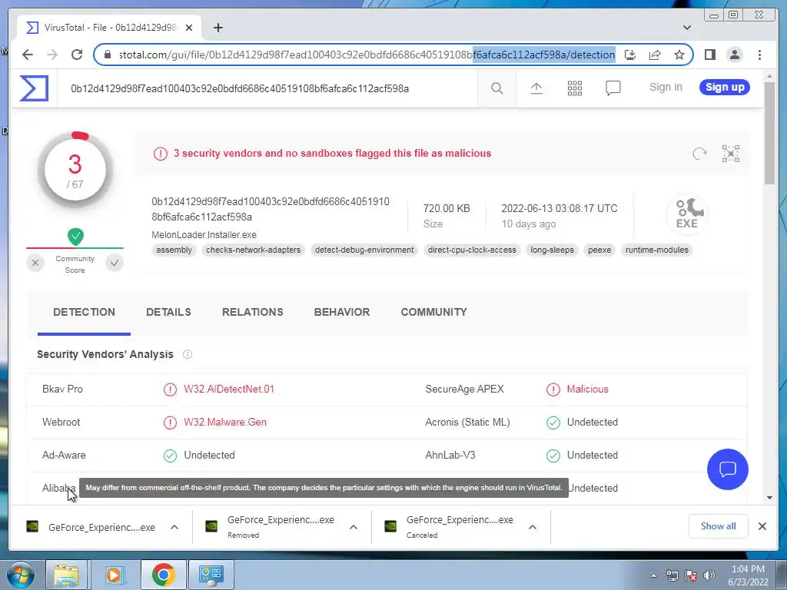Click the install/download page icon in address bar
This screenshot has width=787, height=590.
[x=630, y=55]
